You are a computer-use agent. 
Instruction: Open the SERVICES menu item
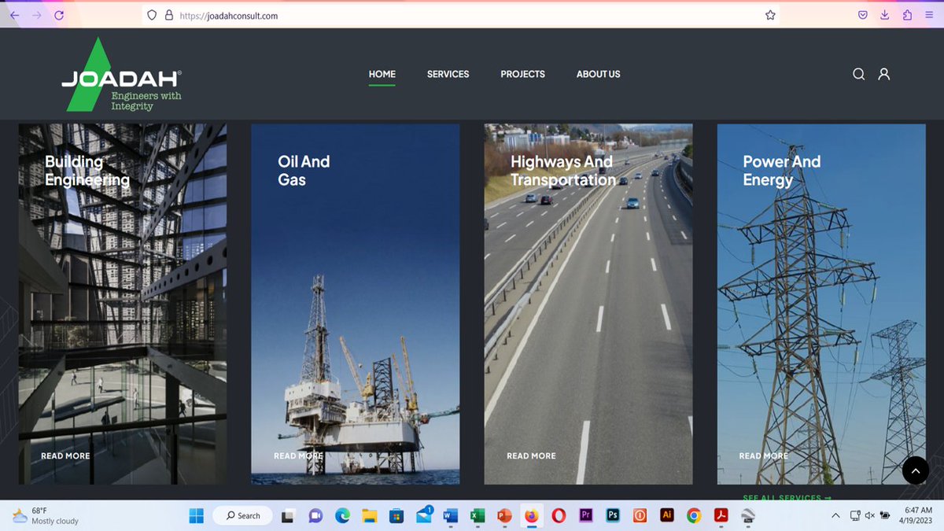click(x=448, y=74)
